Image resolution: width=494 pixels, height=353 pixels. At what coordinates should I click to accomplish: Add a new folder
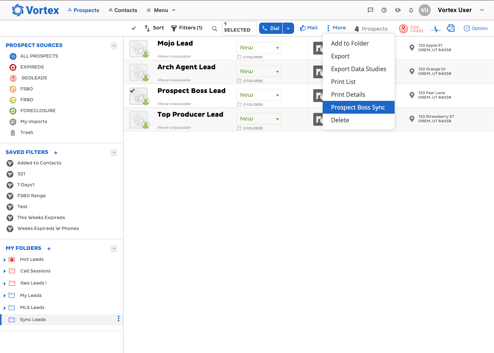[x=49, y=249]
